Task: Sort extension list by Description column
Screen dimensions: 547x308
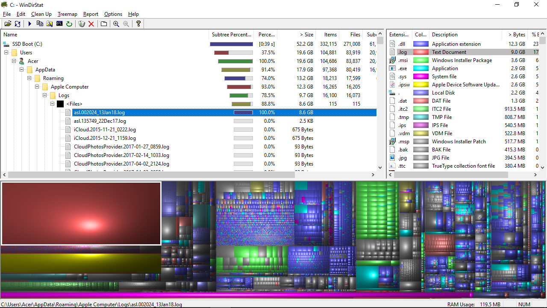Action: point(465,35)
